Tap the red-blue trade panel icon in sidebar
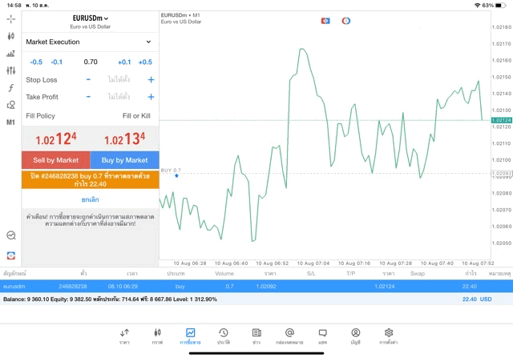The image size is (513, 358). pyautogui.click(x=11, y=255)
